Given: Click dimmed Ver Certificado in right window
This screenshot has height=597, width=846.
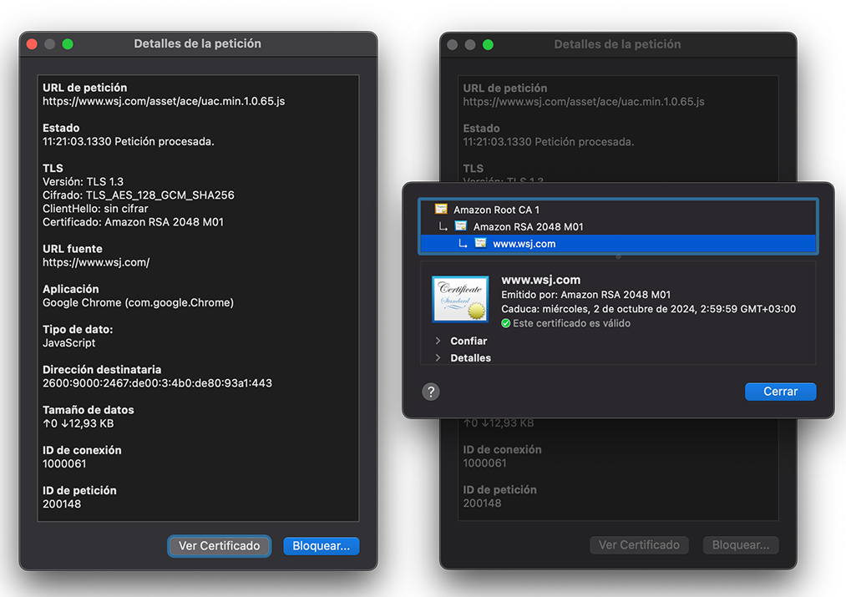Looking at the screenshot, I should [x=639, y=545].
